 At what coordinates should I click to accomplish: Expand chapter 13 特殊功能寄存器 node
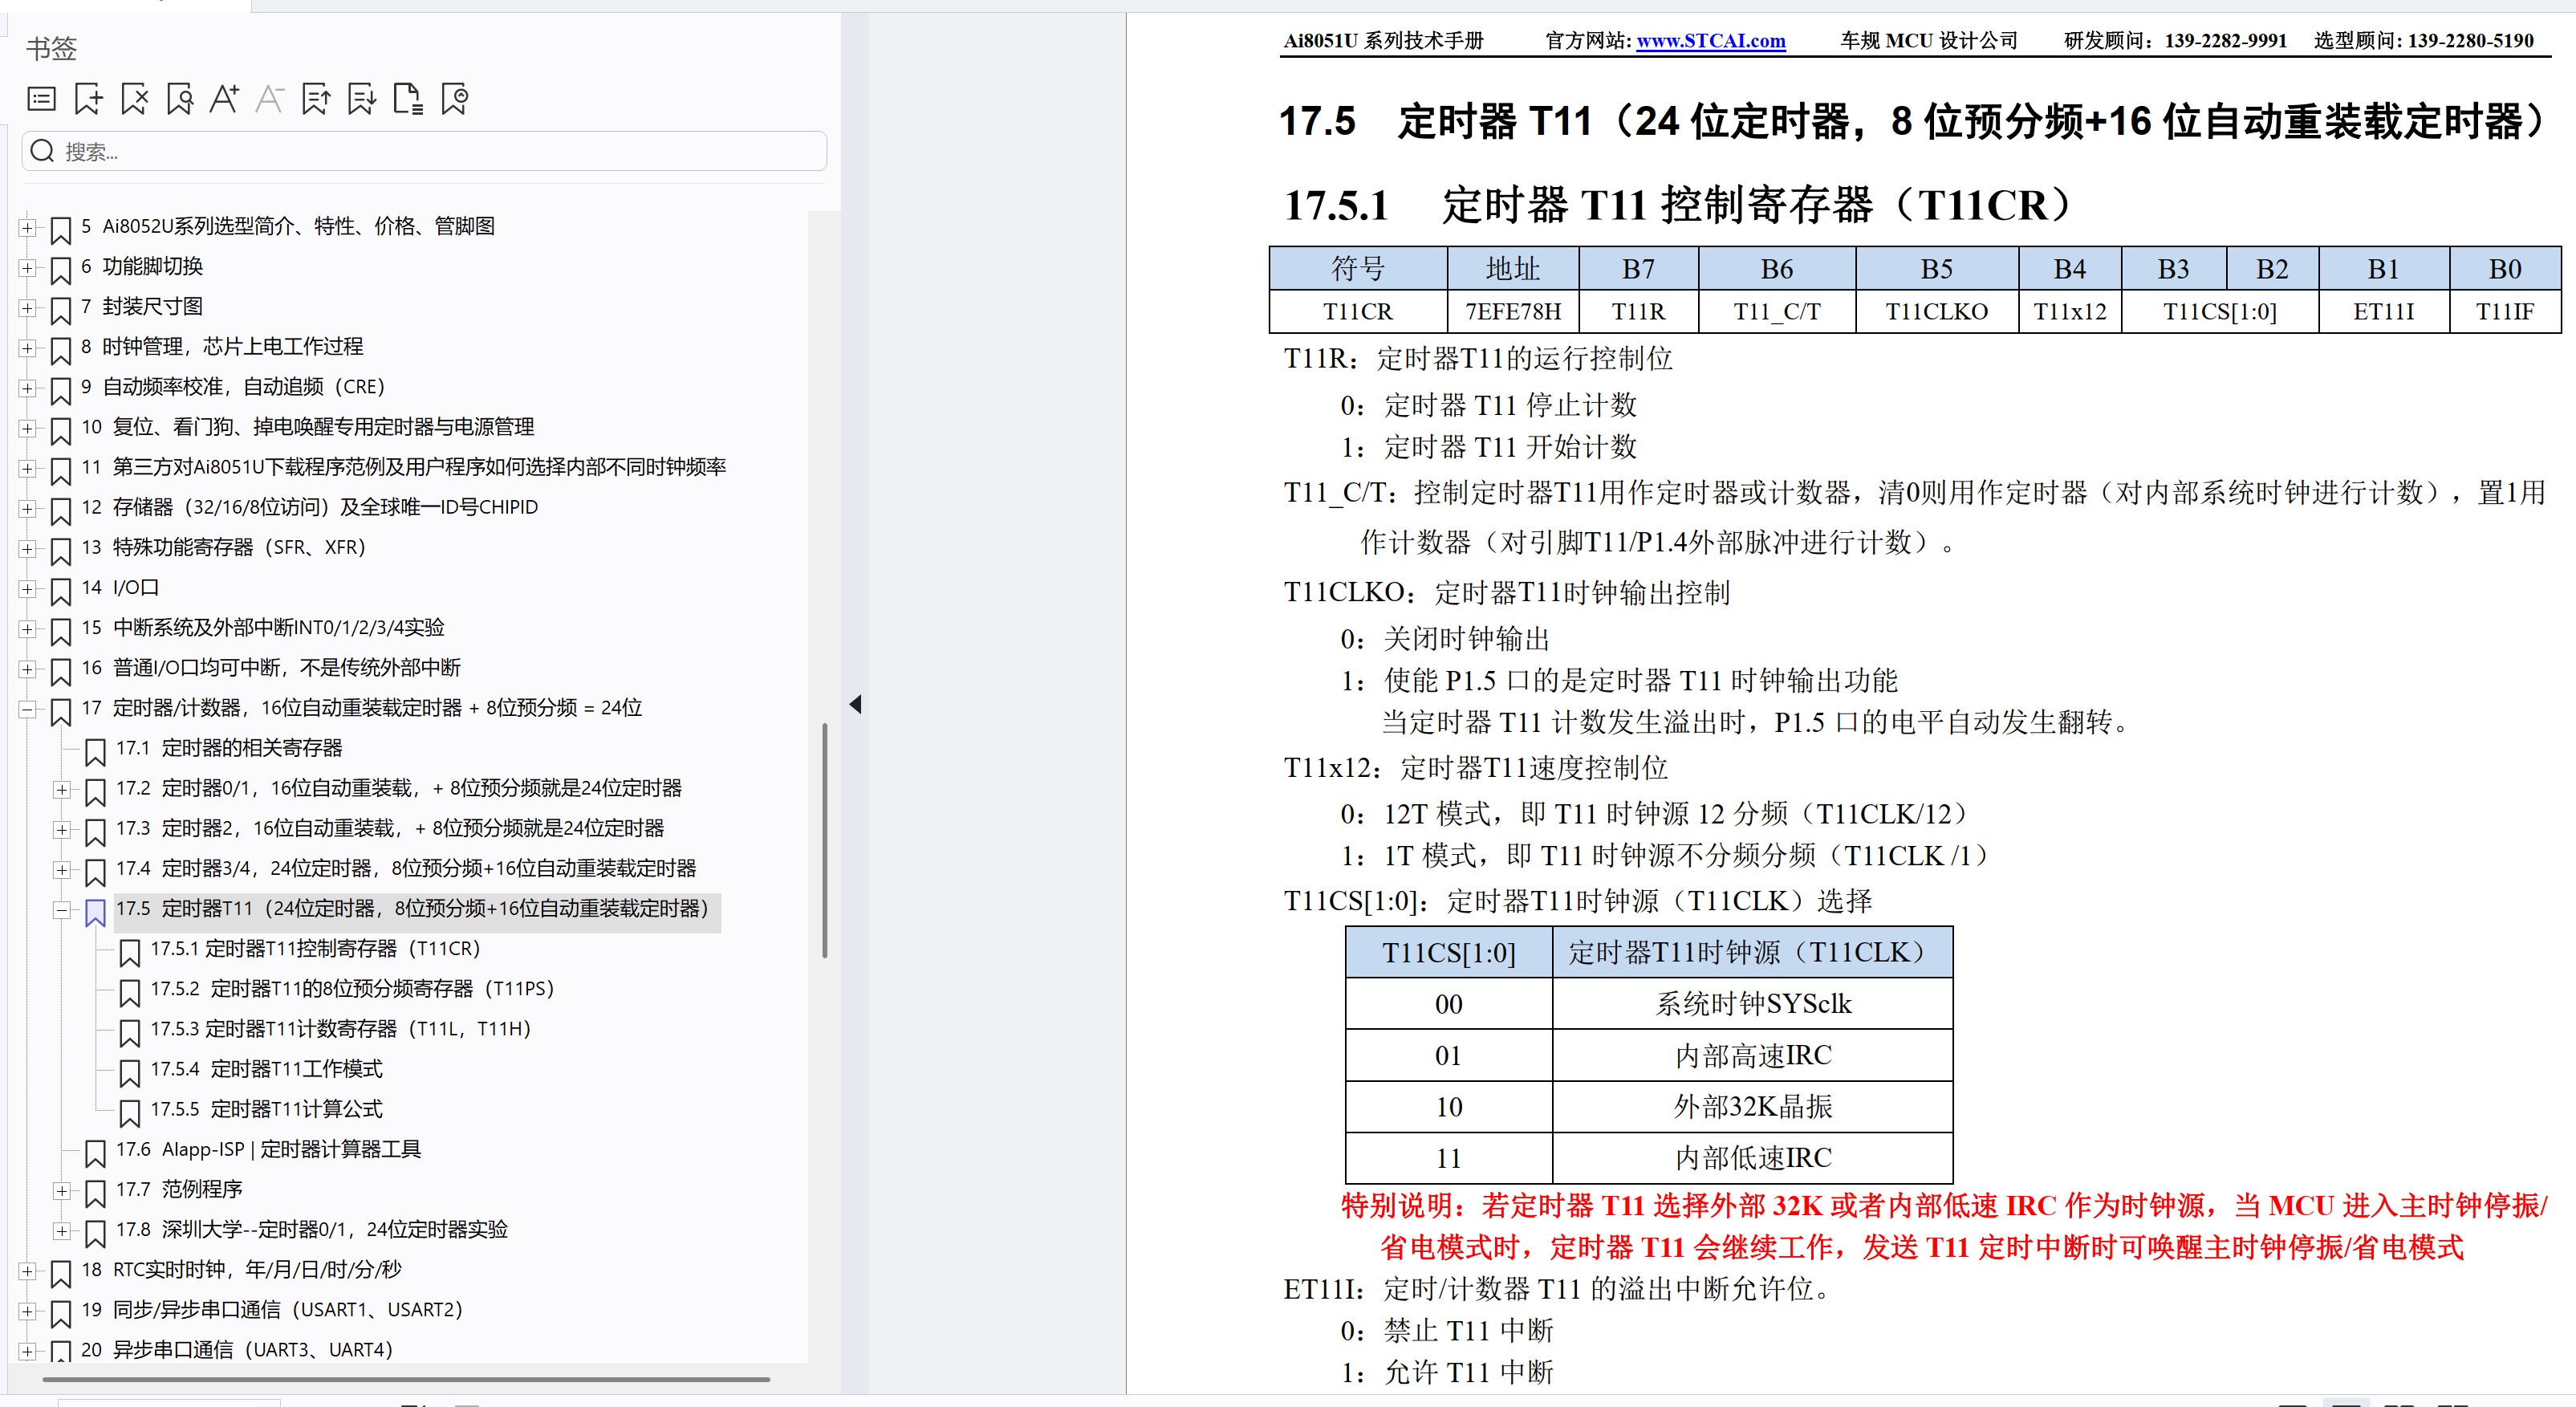(x=28, y=549)
